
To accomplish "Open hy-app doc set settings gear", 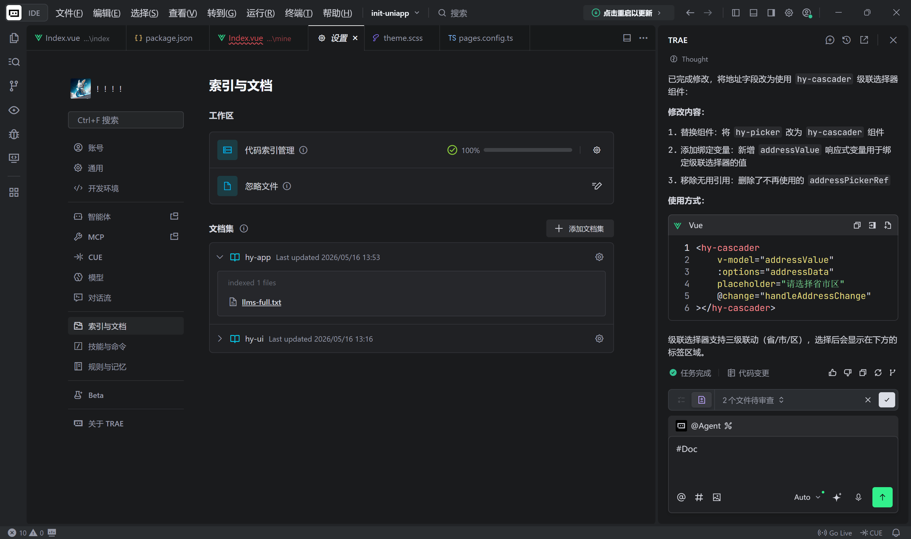I will click(x=599, y=257).
